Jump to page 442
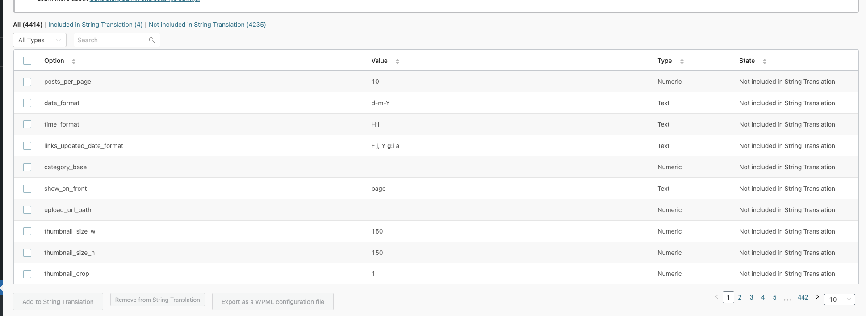The width and height of the screenshot is (866, 316). click(x=803, y=297)
